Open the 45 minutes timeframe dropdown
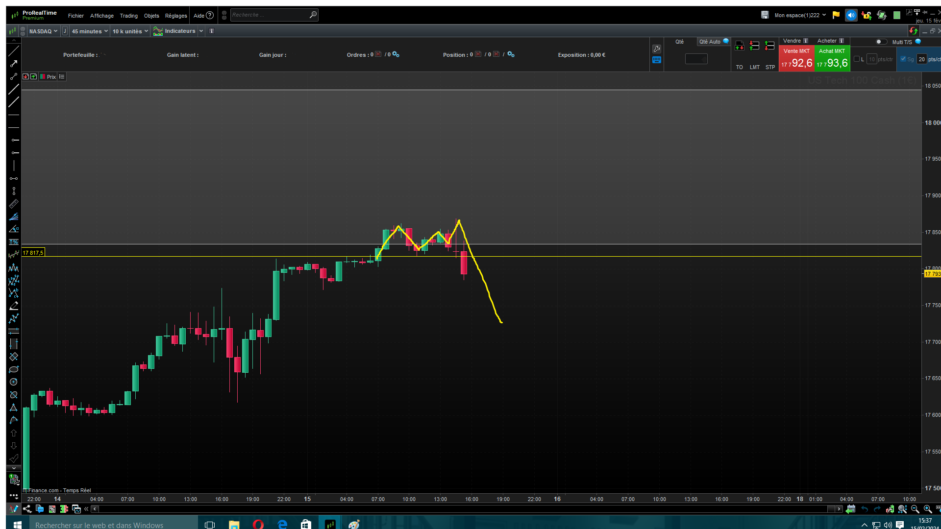 click(x=89, y=31)
